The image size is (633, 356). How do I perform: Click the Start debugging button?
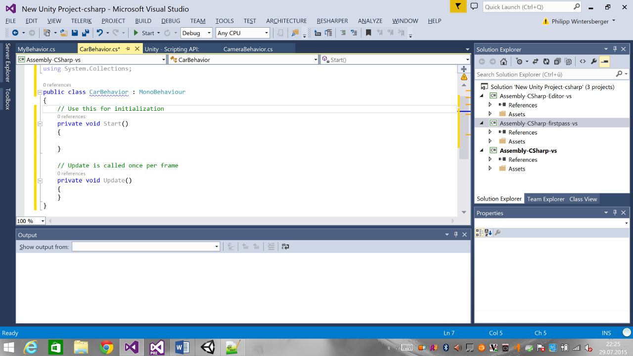pos(144,33)
